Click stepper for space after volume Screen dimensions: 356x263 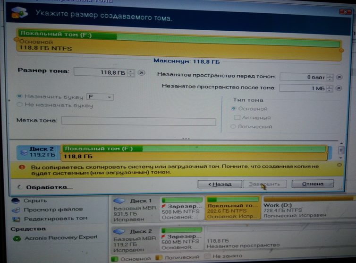coord(330,88)
